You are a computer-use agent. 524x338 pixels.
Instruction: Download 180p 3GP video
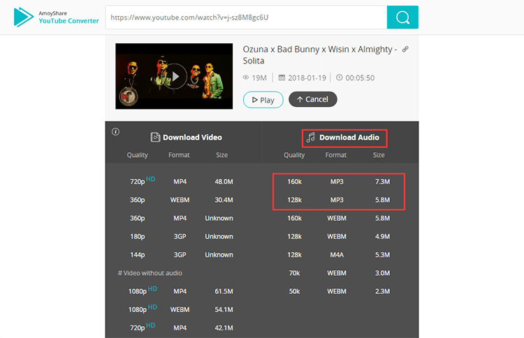[182, 237]
